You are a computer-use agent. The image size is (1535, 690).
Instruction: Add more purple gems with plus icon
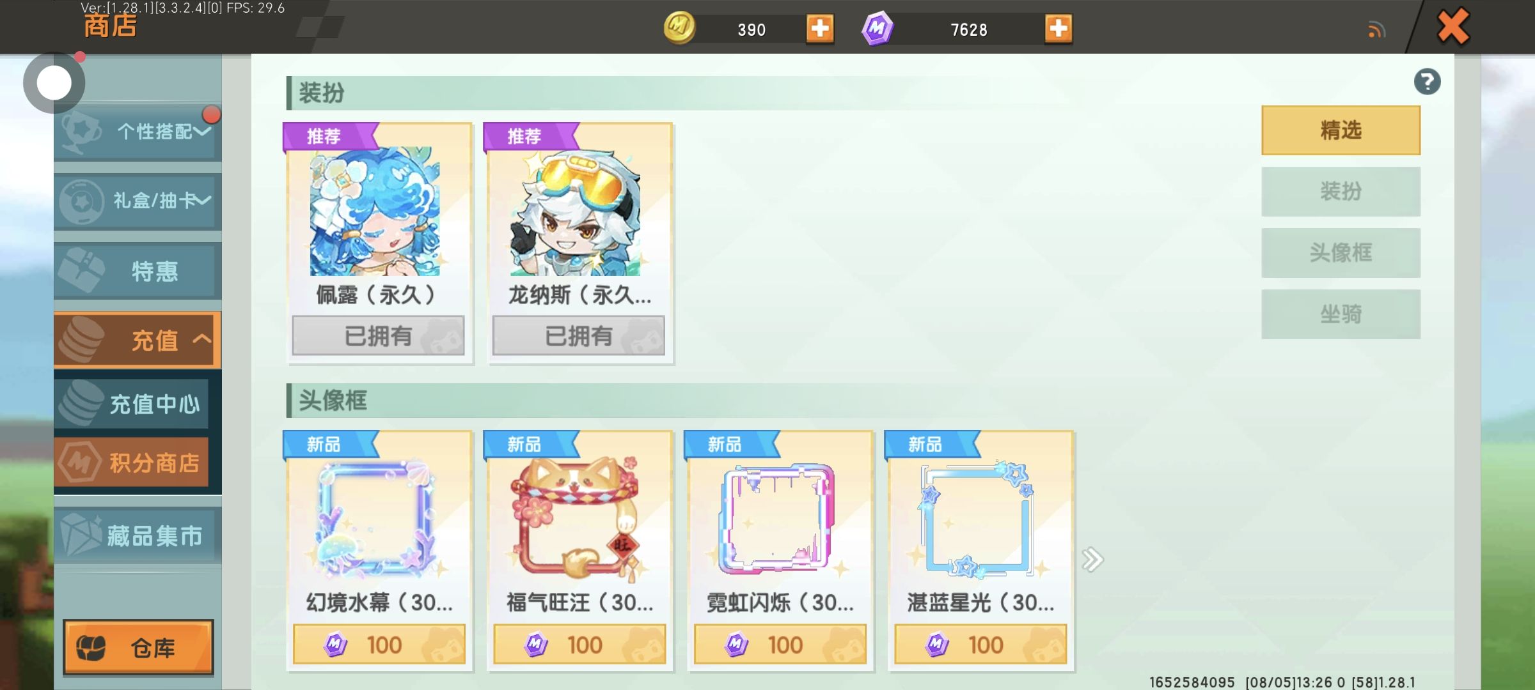(x=1059, y=29)
